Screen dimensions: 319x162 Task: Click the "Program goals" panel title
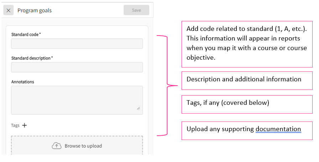coord(35,10)
